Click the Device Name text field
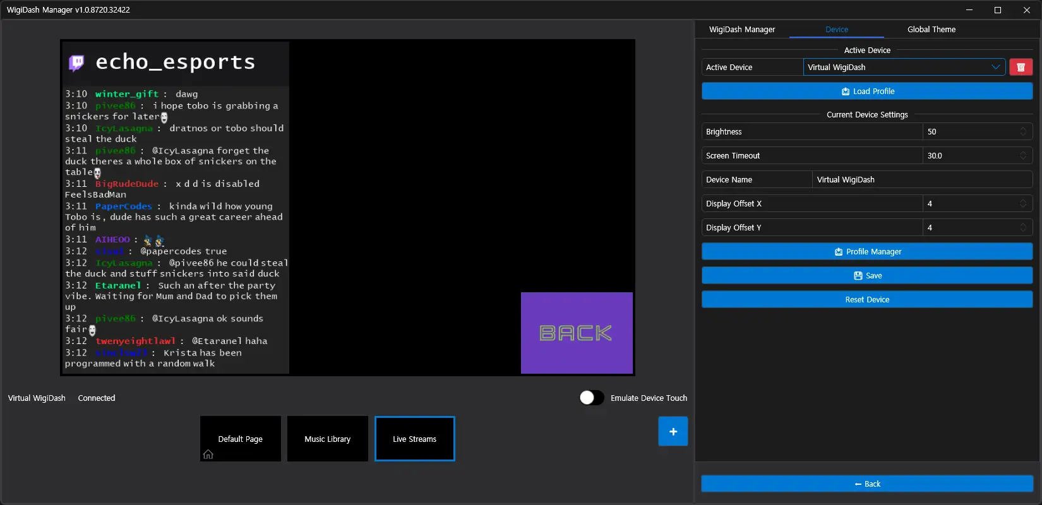This screenshot has height=505, width=1042. (921, 180)
